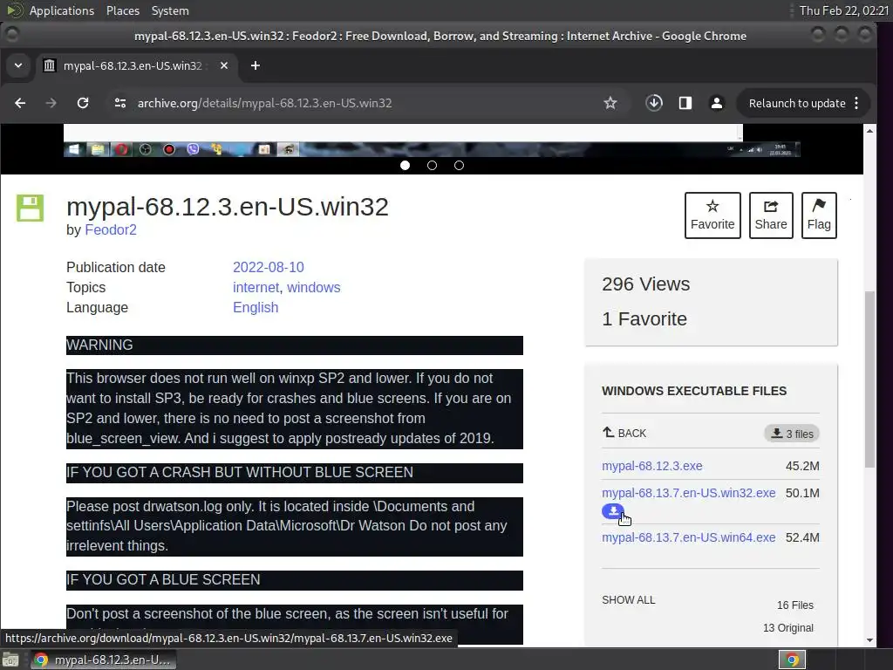This screenshot has width=893, height=670.
Task: Click the address bar URL
Action: (265, 103)
